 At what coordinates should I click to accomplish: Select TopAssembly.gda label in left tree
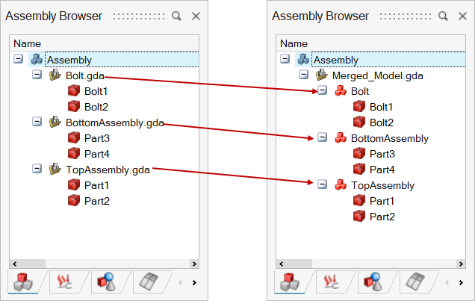pos(108,170)
